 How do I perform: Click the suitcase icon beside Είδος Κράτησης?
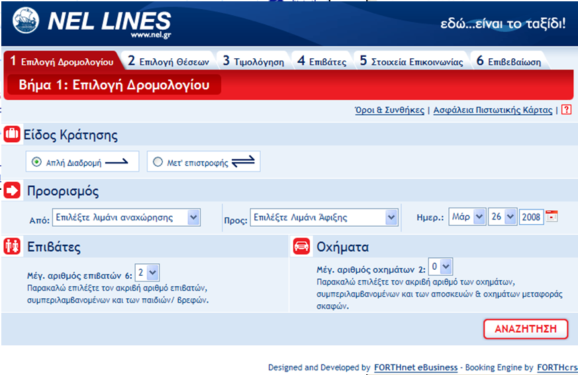pyautogui.click(x=12, y=134)
